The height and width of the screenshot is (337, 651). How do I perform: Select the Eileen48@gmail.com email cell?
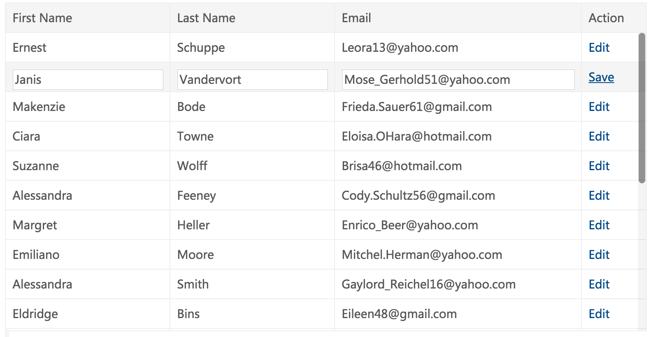pyautogui.click(x=458, y=314)
